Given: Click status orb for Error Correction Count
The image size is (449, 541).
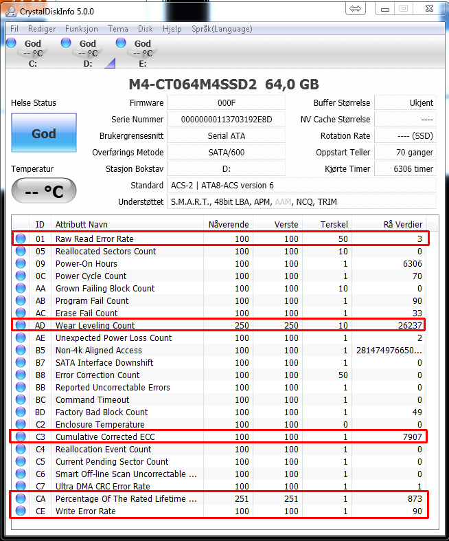Looking at the screenshot, I should tap(21, 375).
